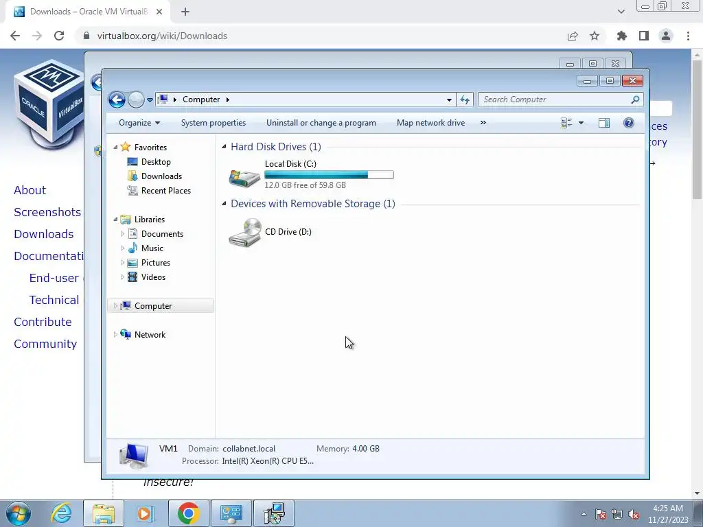
Task: Open recent pages dropdown beside Explorer nav arrows
Action: point(150,99)
